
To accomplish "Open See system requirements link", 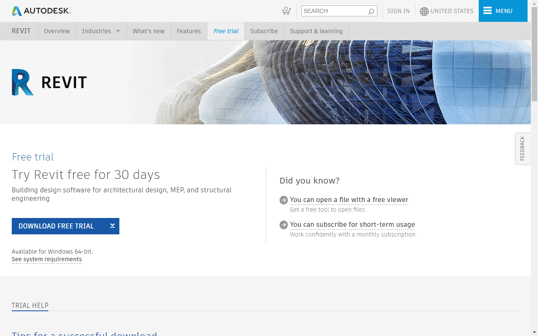I will tap(47, 259).
